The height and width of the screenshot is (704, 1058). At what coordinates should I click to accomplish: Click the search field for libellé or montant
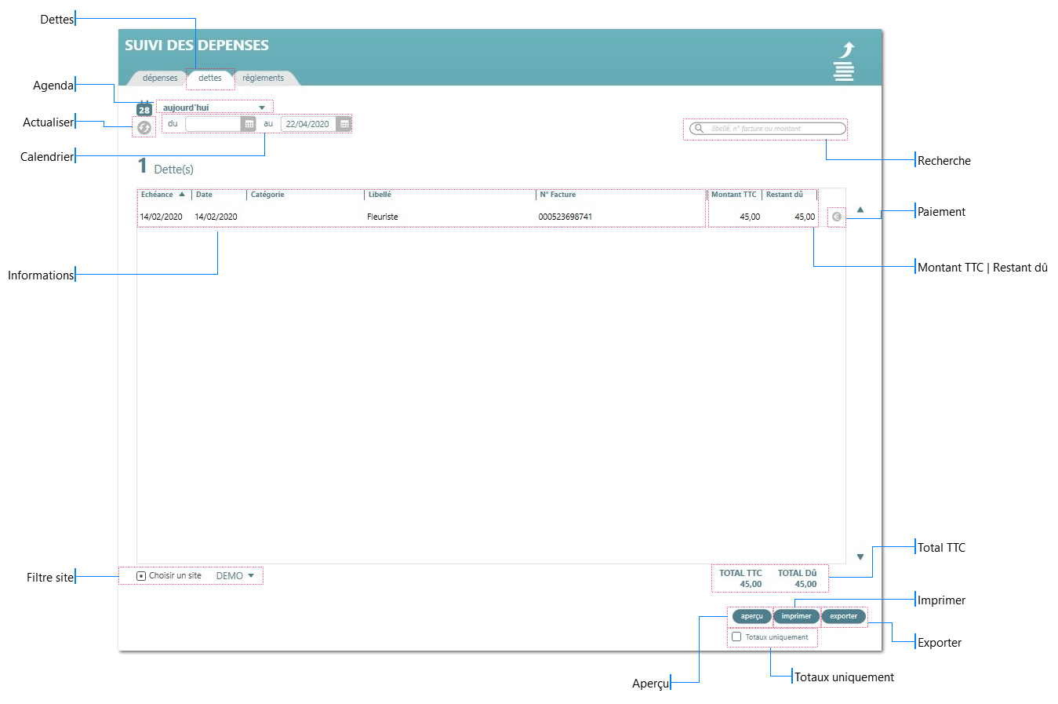coord(768,129)
